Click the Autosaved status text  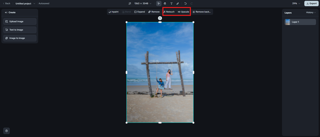44,3
